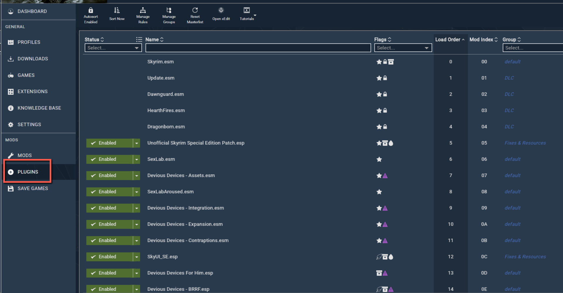Expand the Tutorials dropdown arrow
This screenshot has height=293, width=563.
pos(255,15)
